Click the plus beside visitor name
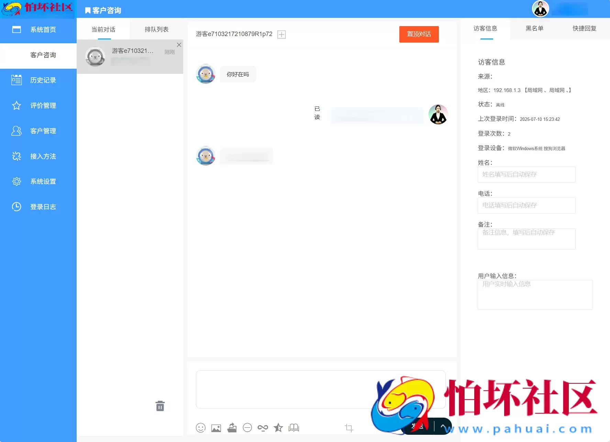 pos(281,34)
